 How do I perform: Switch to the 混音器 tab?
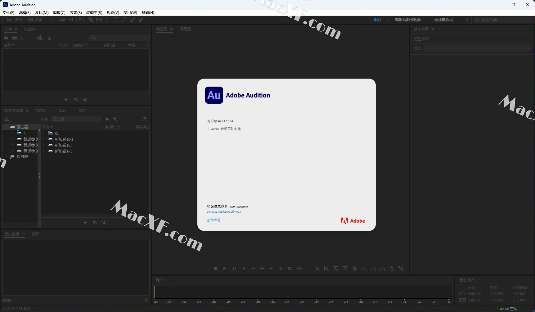pyautogui.click(x=185, y=29)
